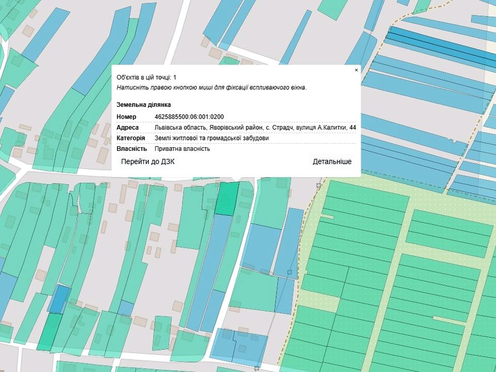Select the 'Землі житлової та громадської забудови' value
The width and height of the screenshot is (496, 372).
click(211, 138)
